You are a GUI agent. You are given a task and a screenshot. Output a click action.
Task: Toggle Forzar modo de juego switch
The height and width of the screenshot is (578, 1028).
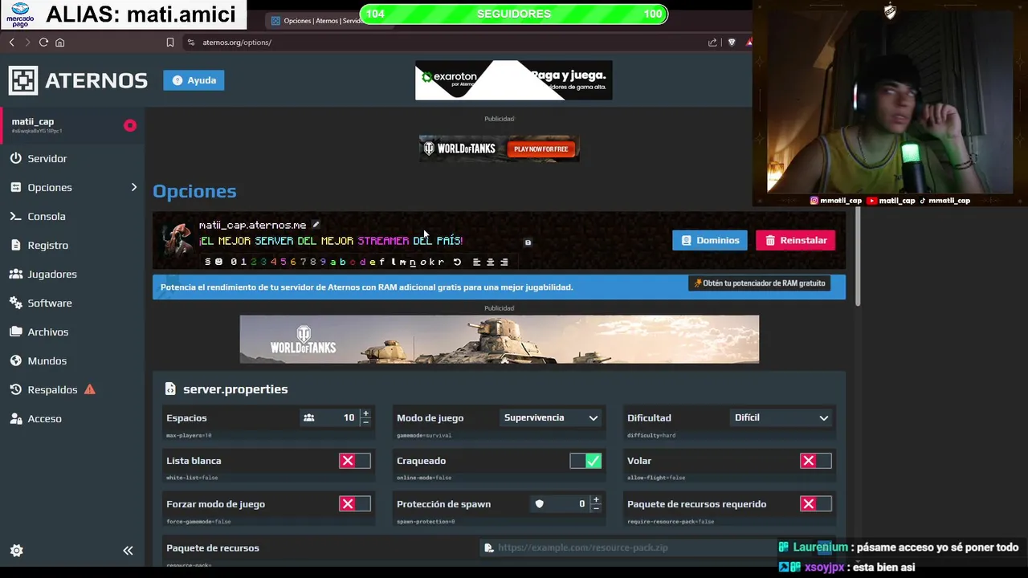pyautogui.click(x=355, y=504)
